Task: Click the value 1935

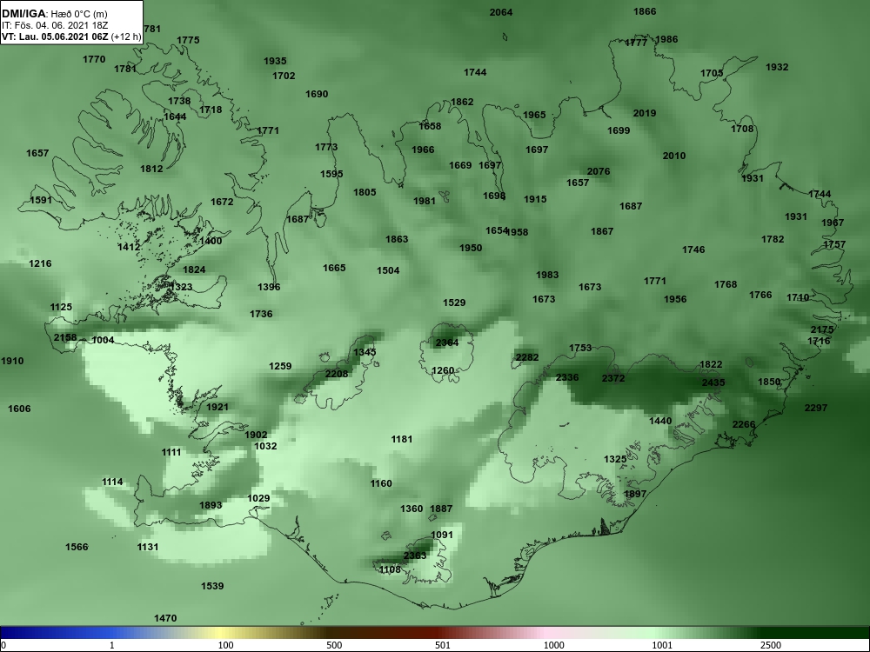Action: pos(275,61)
